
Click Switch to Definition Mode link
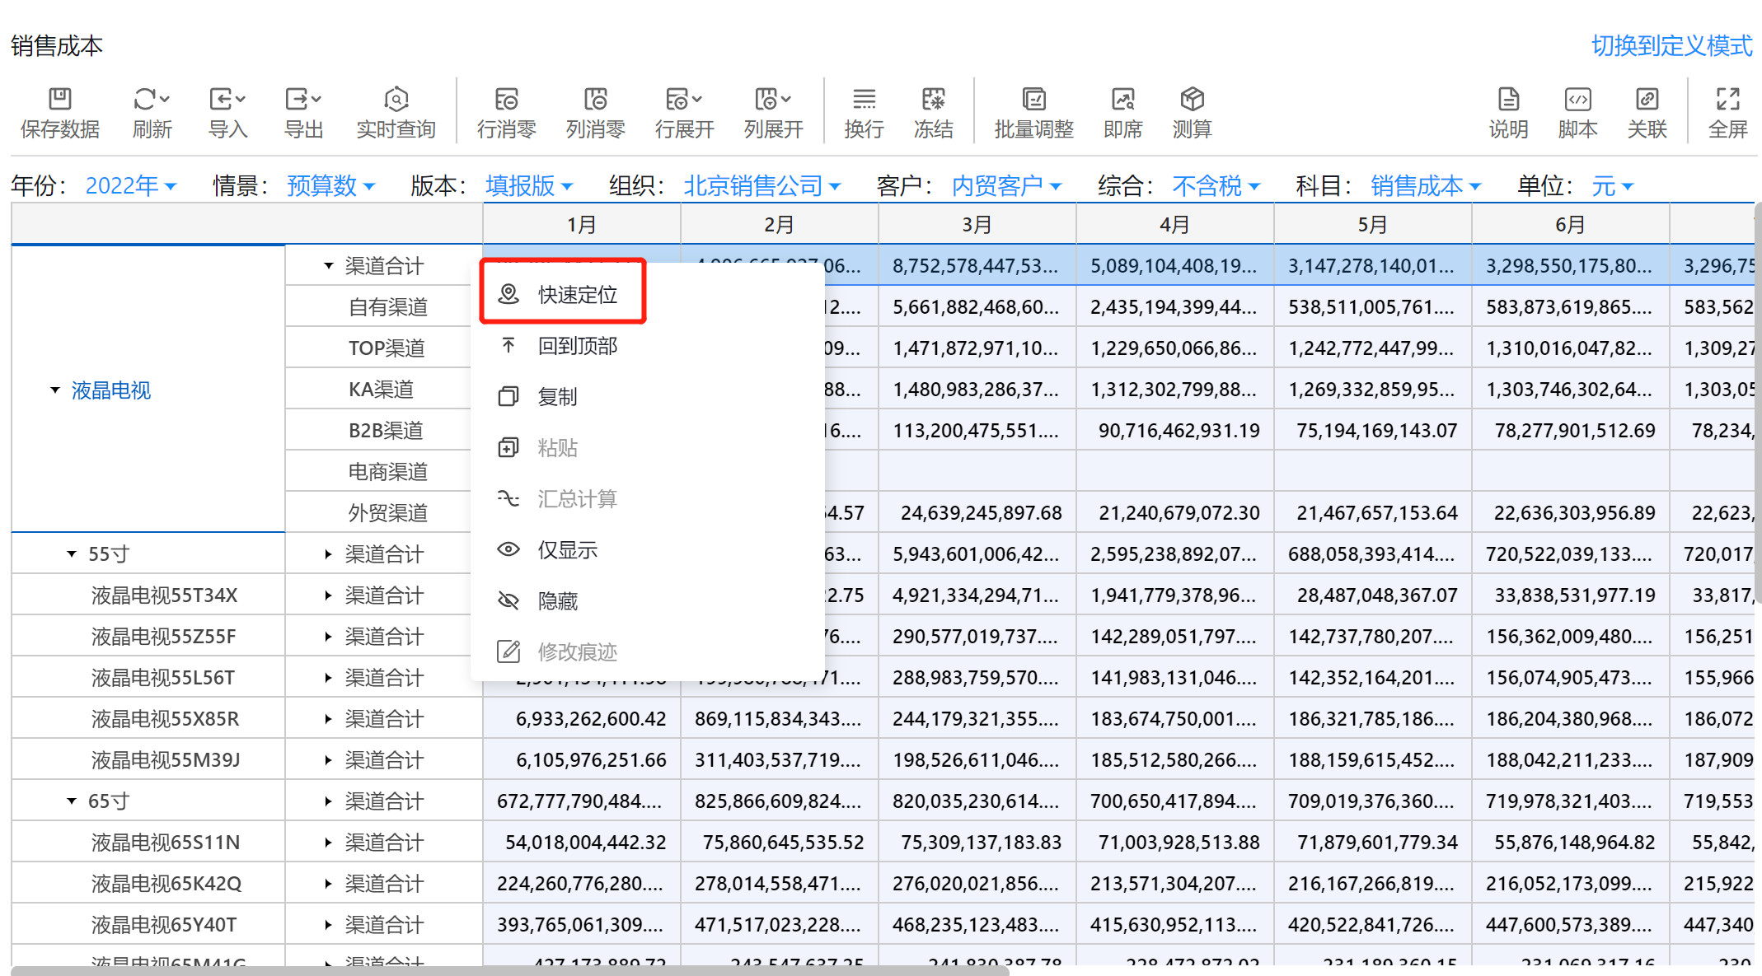1671,46
